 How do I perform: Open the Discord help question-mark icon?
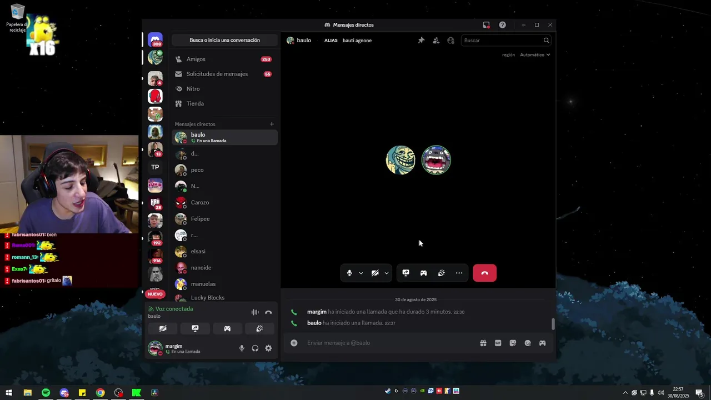502,25
